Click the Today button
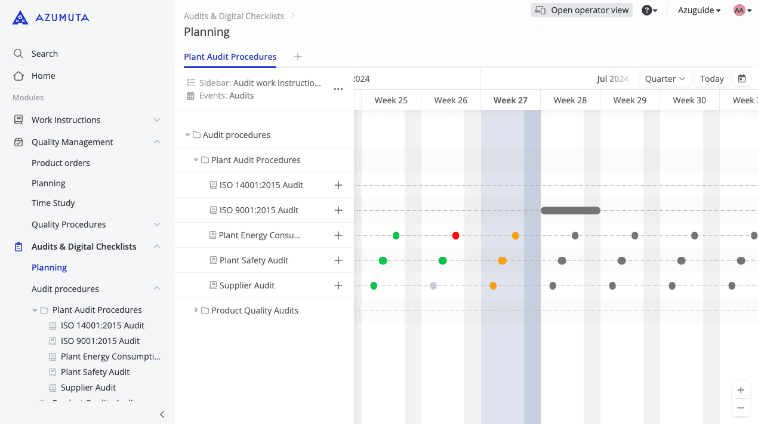 (711, 79)
